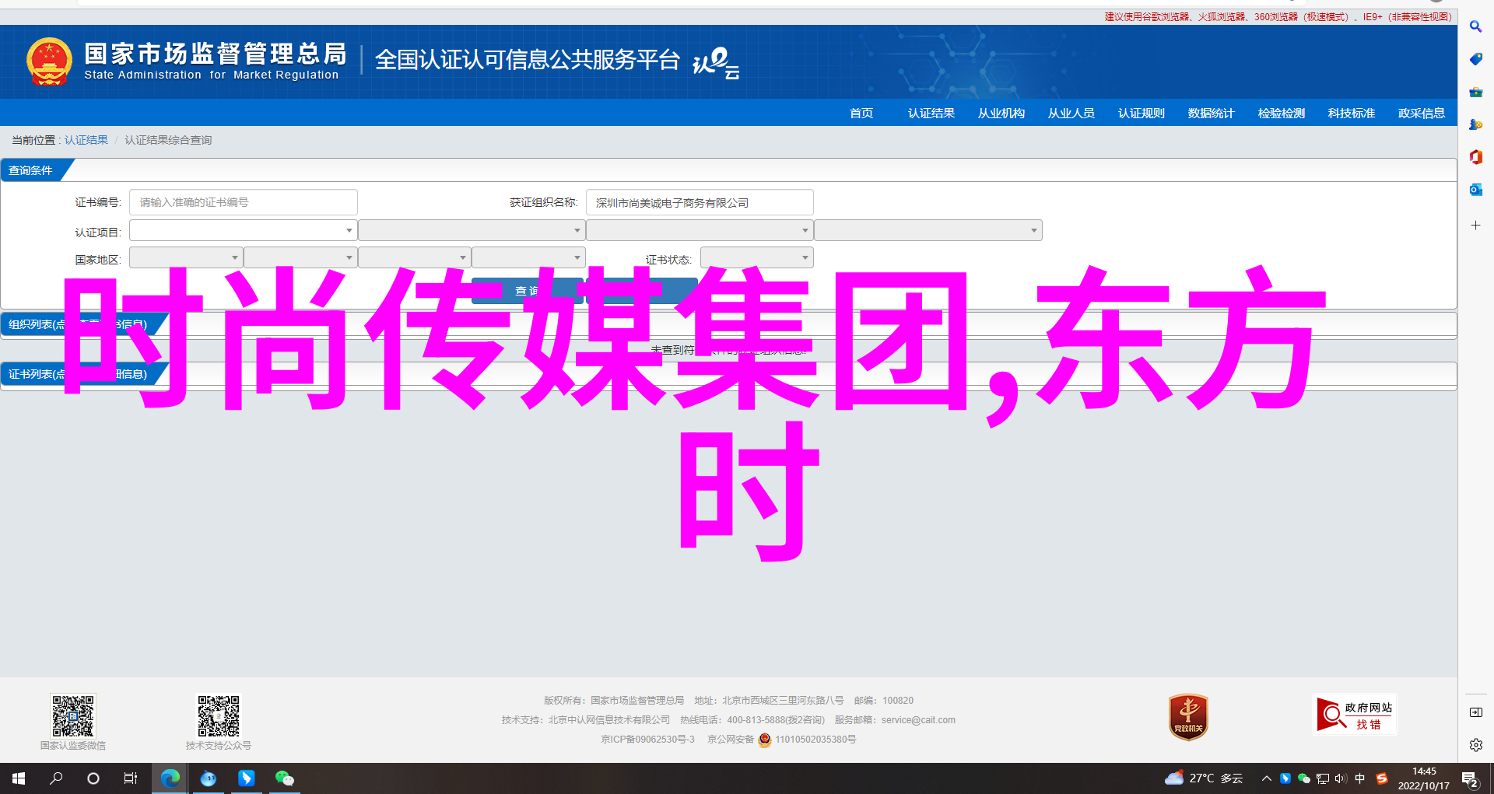This screenshot has height=794, width=1494.
Task: Open 政采信息 navigation item
Action: pyautogui.click(x=1422, y=114)
